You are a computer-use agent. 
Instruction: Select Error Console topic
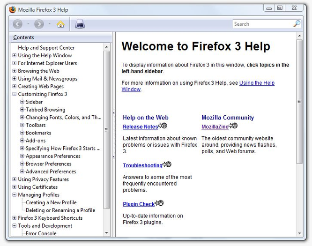tap(41, 233)
